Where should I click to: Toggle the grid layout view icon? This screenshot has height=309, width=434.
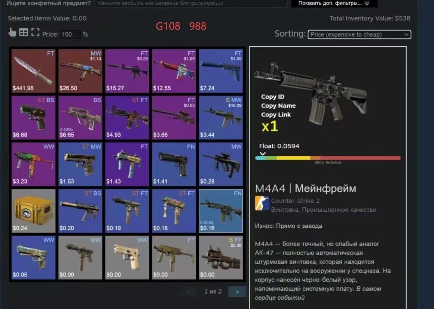coord(24,32)
